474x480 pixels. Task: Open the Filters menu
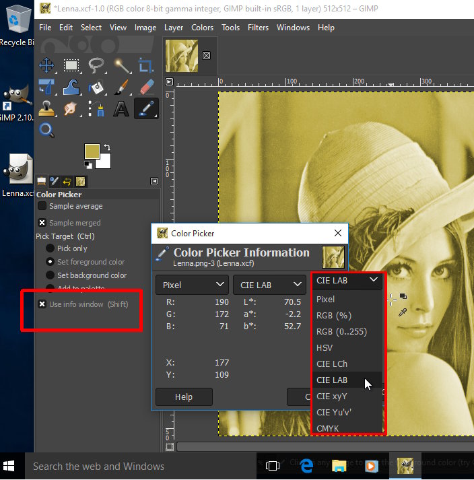tap(258, 28)
